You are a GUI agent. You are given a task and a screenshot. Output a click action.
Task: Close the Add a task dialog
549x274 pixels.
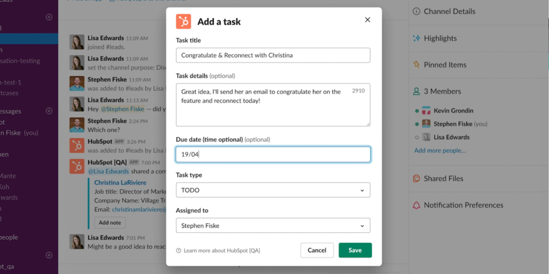pos(368,20)
